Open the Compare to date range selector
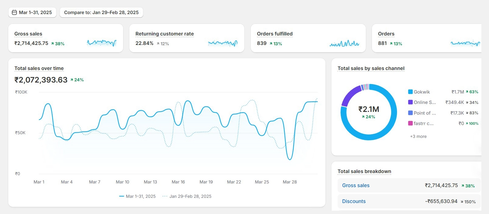 point(101,13)
